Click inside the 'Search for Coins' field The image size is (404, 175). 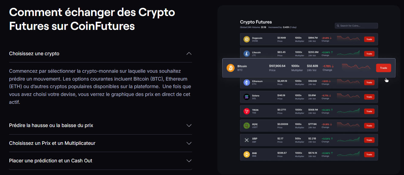(356, 26)
